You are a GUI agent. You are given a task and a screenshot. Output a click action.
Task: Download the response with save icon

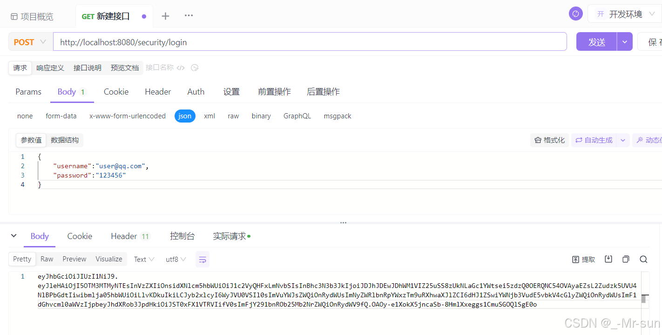tap(608, 259)
